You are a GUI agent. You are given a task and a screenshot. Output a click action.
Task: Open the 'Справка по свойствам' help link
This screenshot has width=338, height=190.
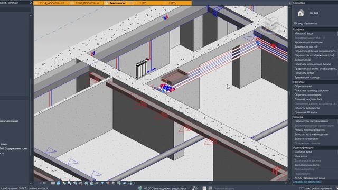307,182
